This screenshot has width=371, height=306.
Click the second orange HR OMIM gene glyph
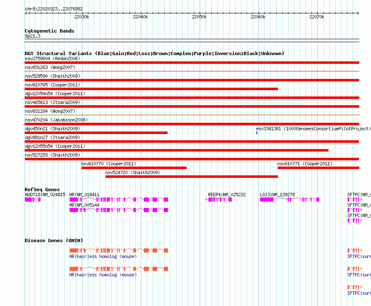click(119, 269)
